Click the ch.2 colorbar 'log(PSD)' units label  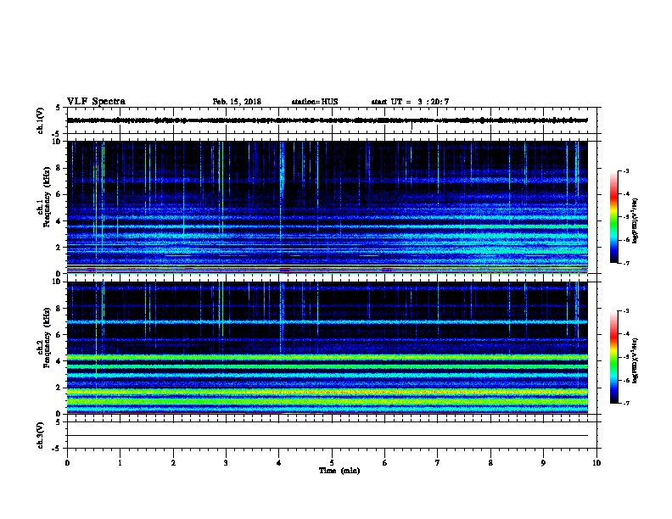point(635,360)
